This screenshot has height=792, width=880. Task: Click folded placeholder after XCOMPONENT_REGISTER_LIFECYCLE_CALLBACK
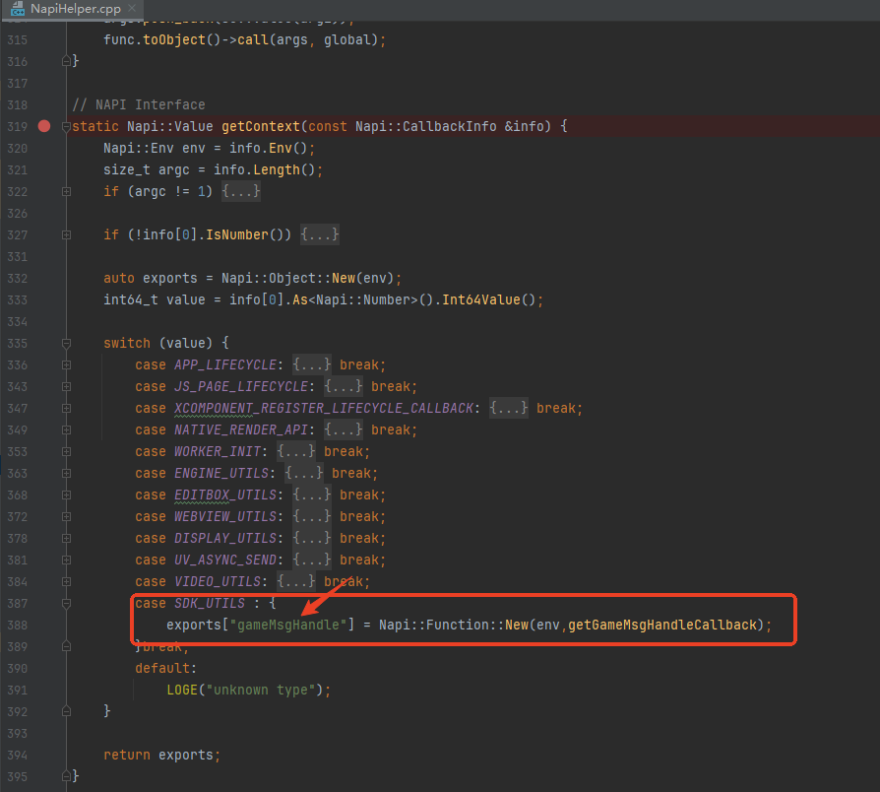(509, 408)
